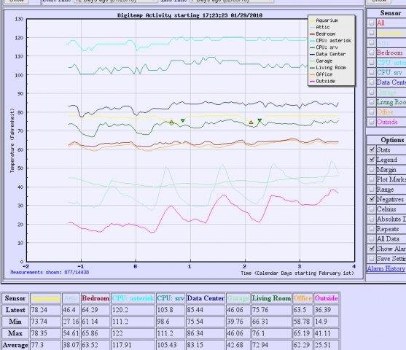Click the Office entry in the graph legend
The image size is (406, 350).
click(321, 74)
